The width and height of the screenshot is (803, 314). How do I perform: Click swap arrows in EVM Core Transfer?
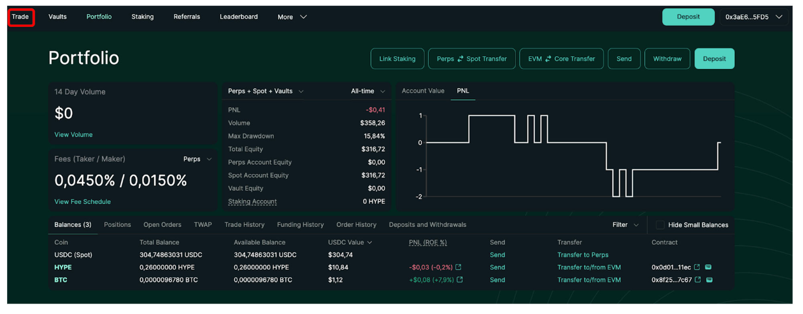click(548, 59)
